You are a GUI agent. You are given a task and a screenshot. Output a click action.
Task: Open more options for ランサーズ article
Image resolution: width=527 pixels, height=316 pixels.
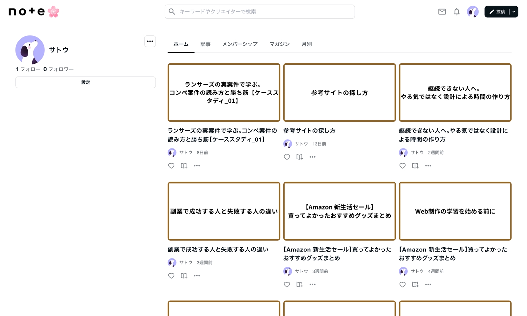point(197,166)
